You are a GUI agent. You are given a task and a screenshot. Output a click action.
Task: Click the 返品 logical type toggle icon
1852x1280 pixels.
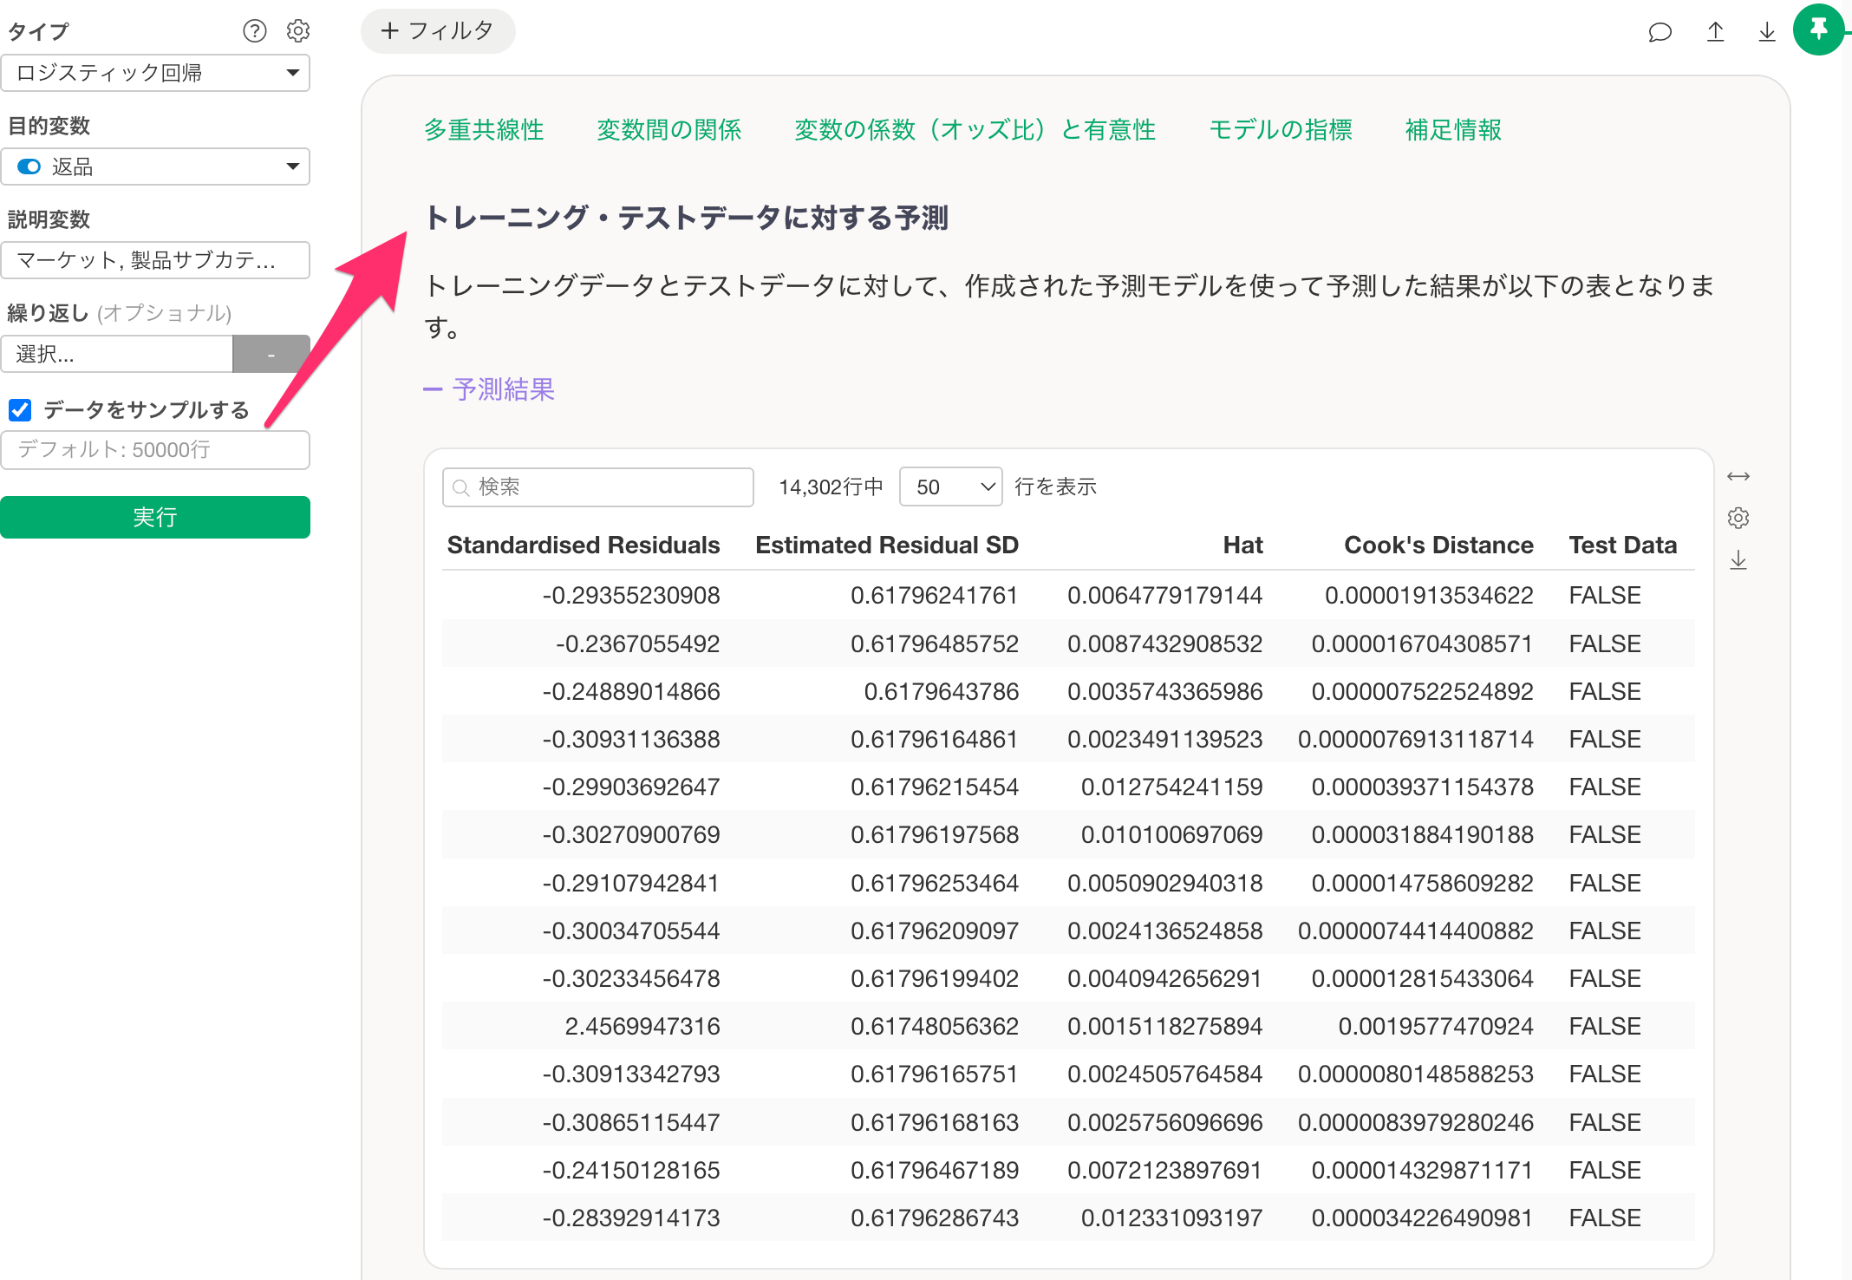point(29,167)
